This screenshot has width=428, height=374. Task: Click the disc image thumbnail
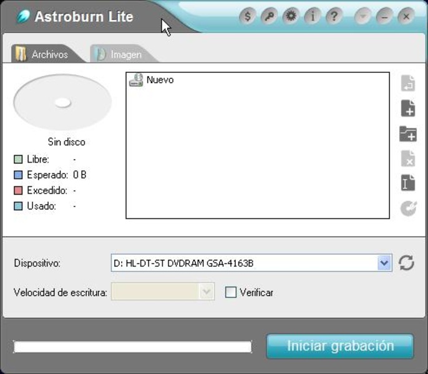pyautogui.click(x=62, y=102)
